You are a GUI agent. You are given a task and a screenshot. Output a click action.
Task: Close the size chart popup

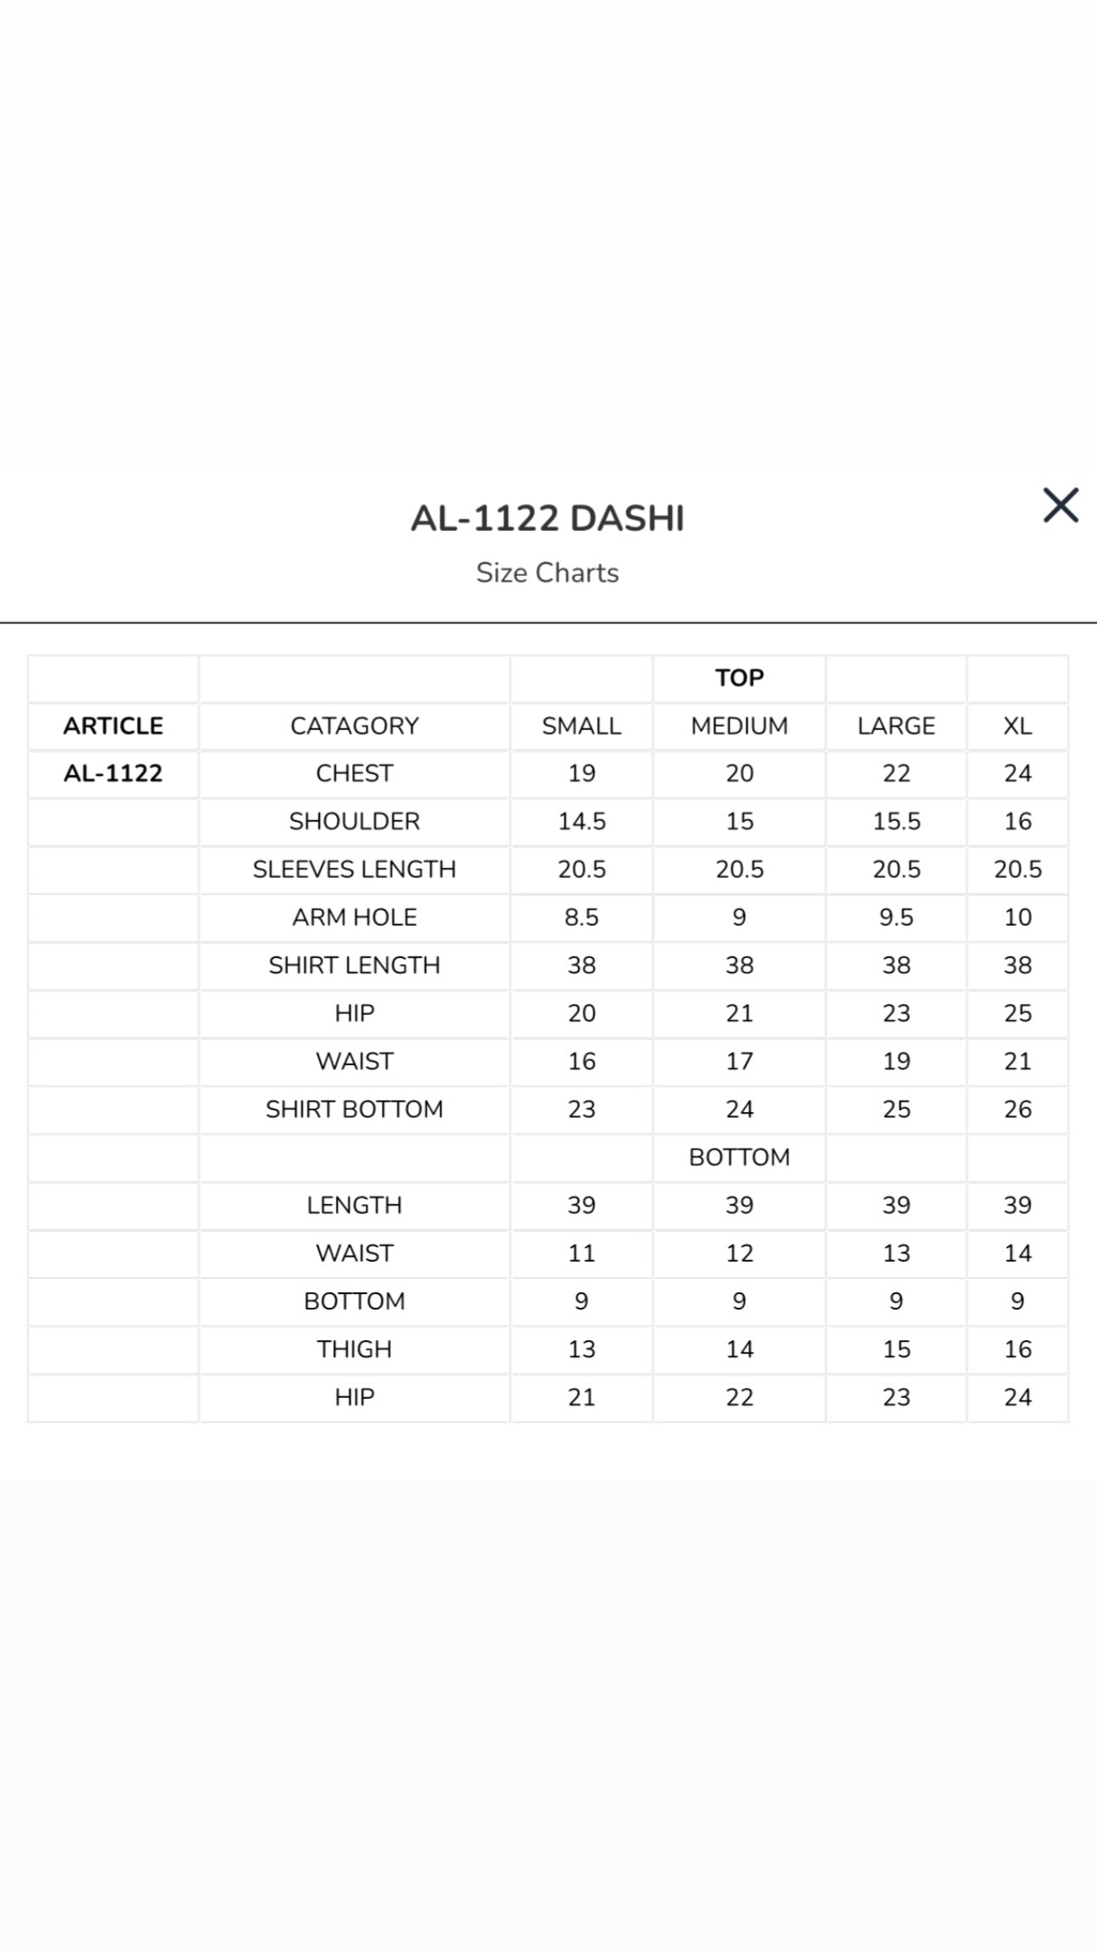(1060, 505)
